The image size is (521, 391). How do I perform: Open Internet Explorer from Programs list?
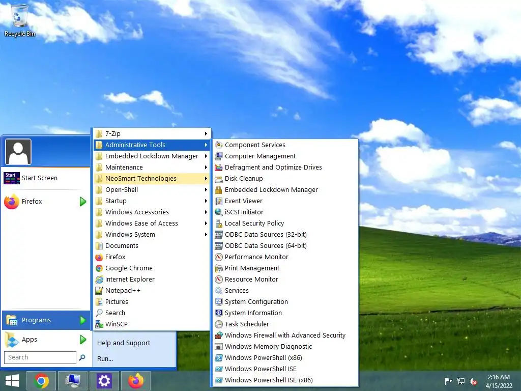coord(152,280)
